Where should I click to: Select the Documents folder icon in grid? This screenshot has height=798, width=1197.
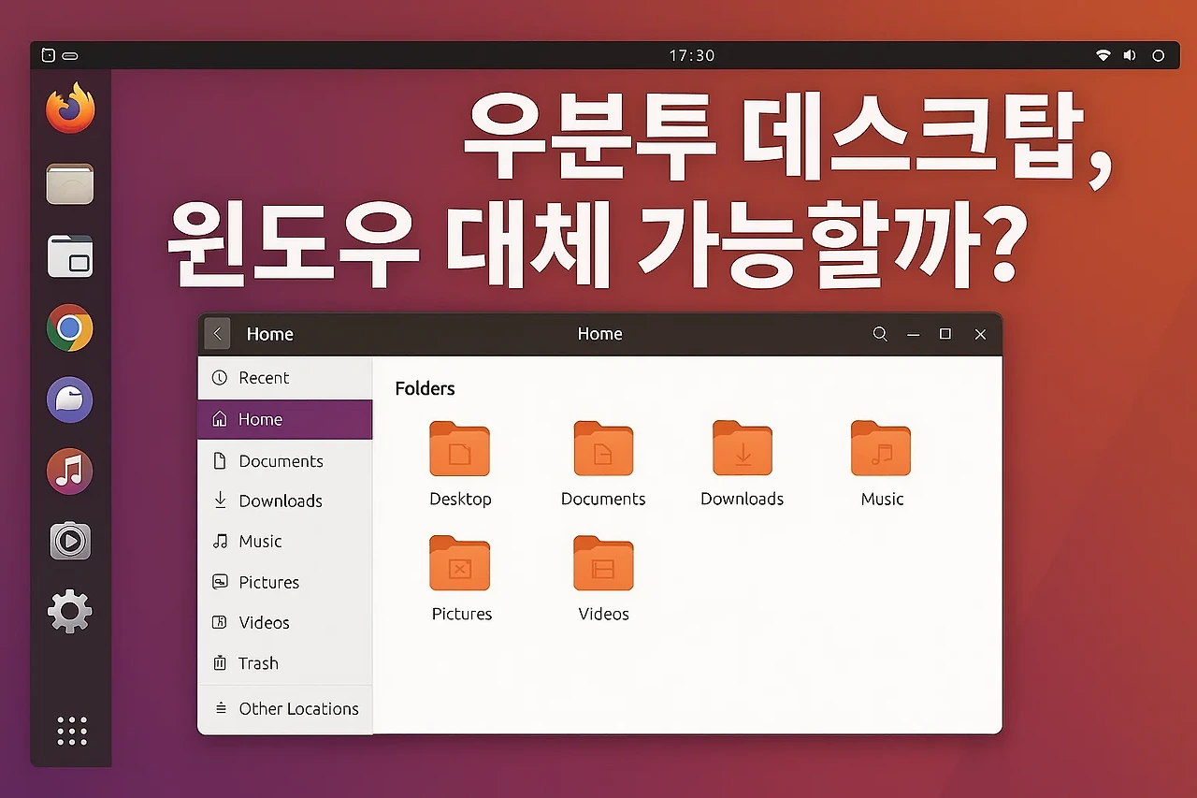[603, 449]
